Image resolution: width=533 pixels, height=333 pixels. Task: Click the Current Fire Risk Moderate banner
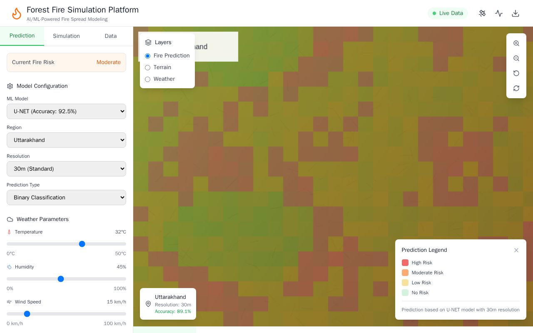point(66,62)
